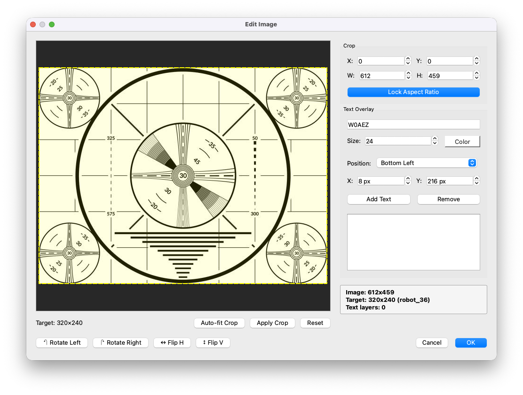Decrease the text overlay X offset
Screen dimensions: 523x395
(x=408, y=183)
